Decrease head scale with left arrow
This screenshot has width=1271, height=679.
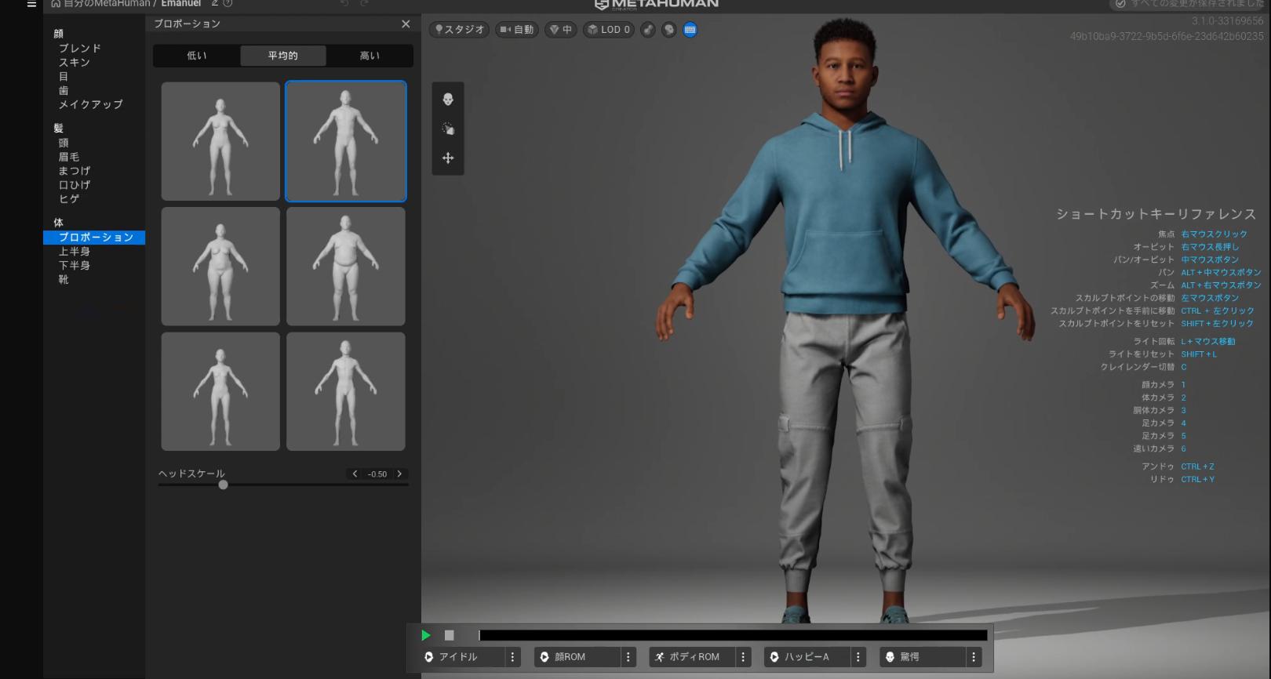coord(355,474)
